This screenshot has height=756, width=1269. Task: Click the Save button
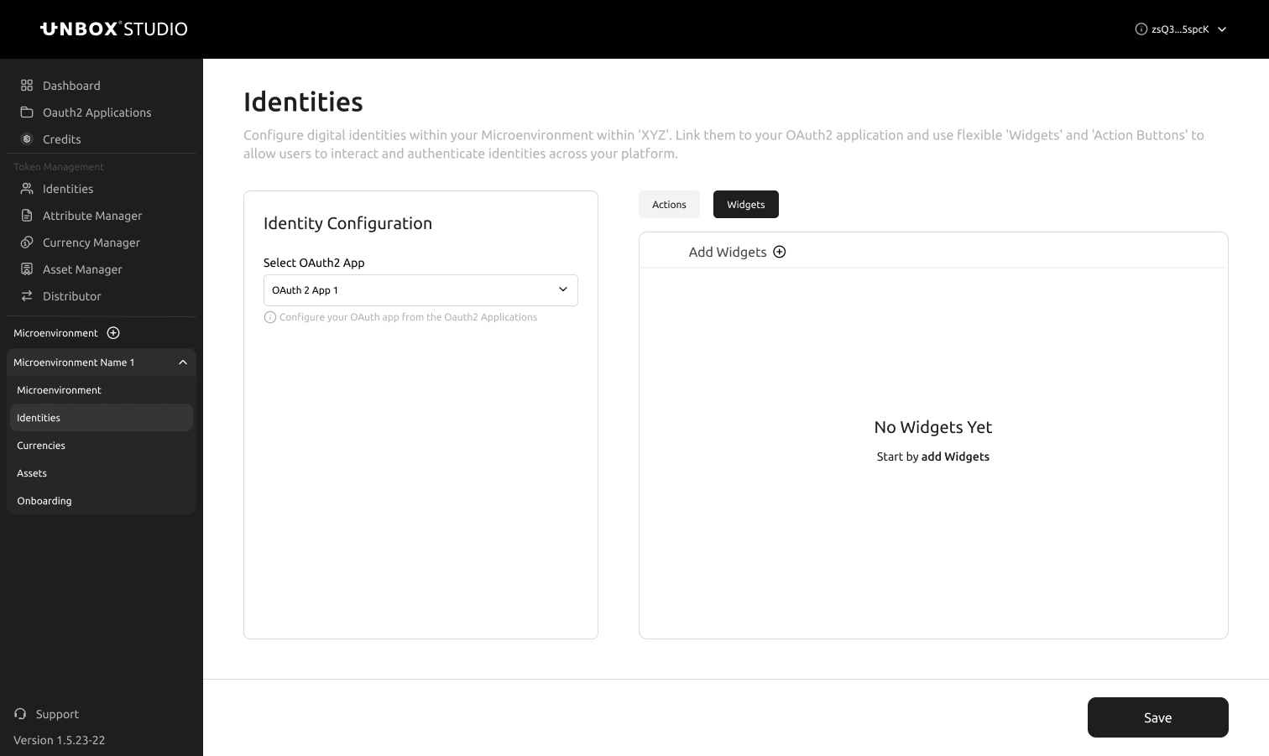pyautogui.click(x=1158, y=717)
